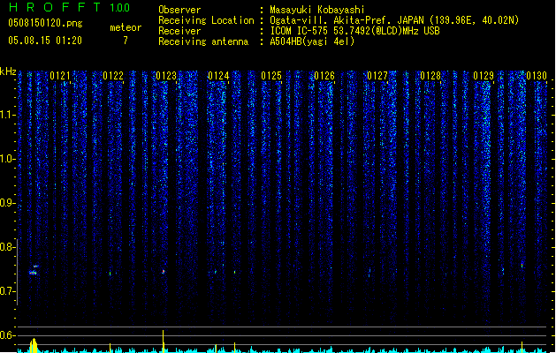Click the 'meteor' count label
The height and width of the screenshot is (353, 556).
126,27
